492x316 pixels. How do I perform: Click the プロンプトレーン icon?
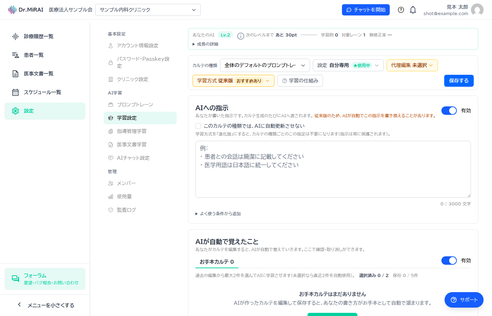[111, 105]
